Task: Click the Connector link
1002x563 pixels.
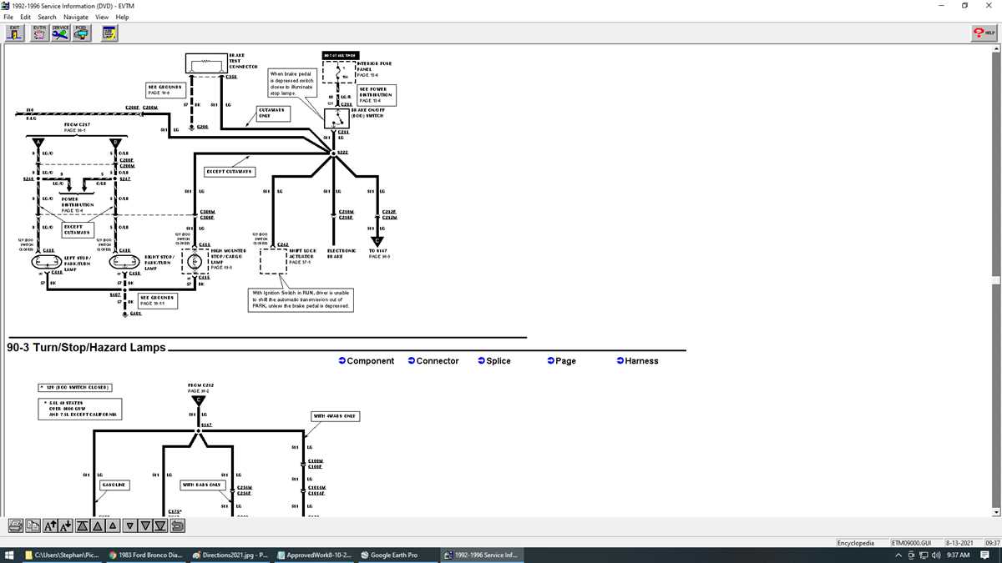Action: pos(433,361)
